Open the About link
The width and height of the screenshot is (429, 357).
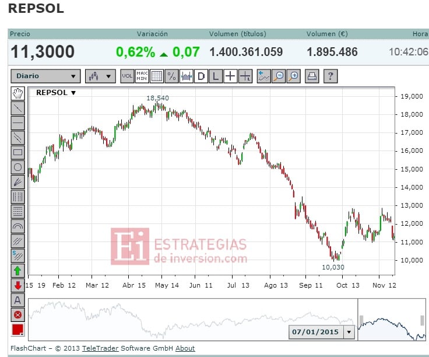click(x=185, y=348)
